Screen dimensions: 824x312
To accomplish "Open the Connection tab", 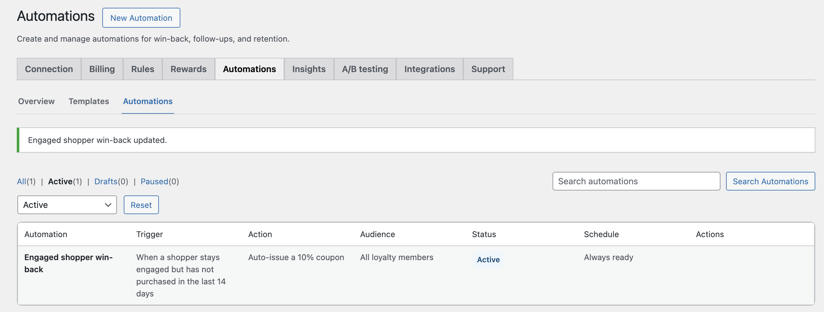I will (x=49, y=69).
